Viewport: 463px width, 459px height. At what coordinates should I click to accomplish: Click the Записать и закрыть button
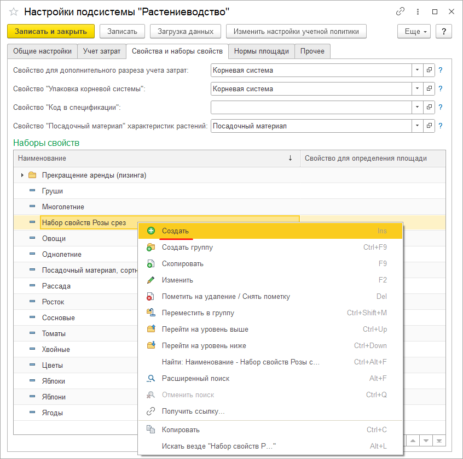point(51,31)
